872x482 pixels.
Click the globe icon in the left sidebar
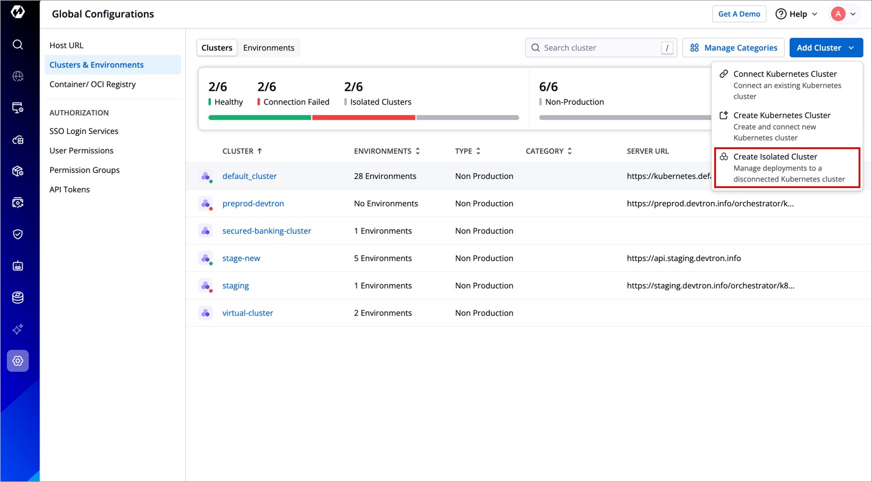(18, 76)
